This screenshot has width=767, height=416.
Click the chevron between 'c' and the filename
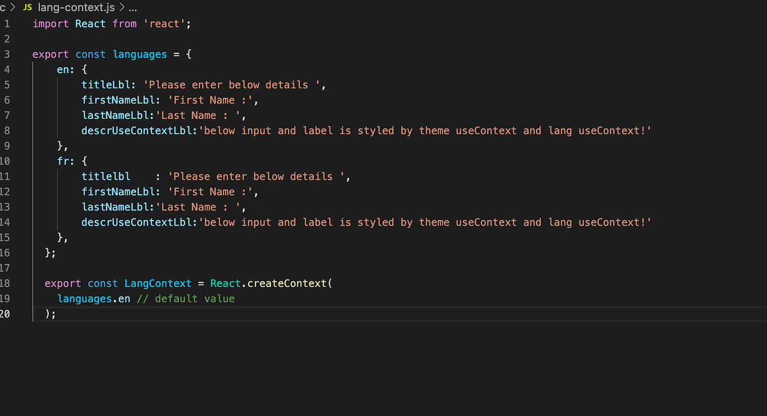click(12, 8)
